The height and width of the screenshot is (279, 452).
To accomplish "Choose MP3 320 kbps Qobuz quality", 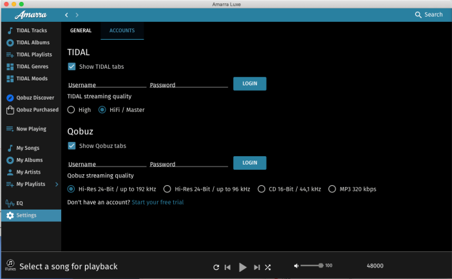I will [x=332, y=189].
